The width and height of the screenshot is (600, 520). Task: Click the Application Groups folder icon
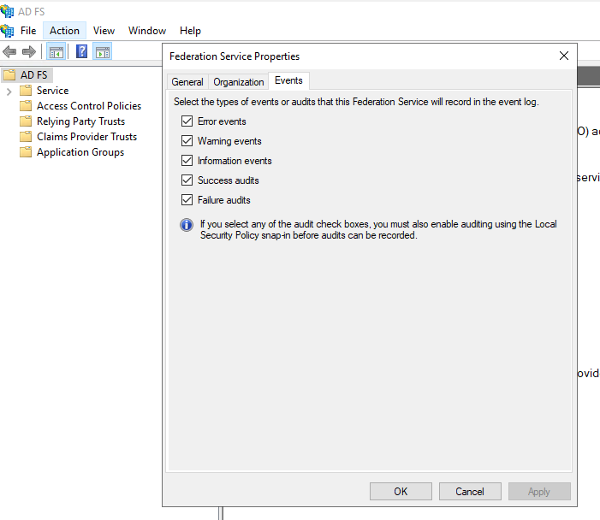[26, 152]
